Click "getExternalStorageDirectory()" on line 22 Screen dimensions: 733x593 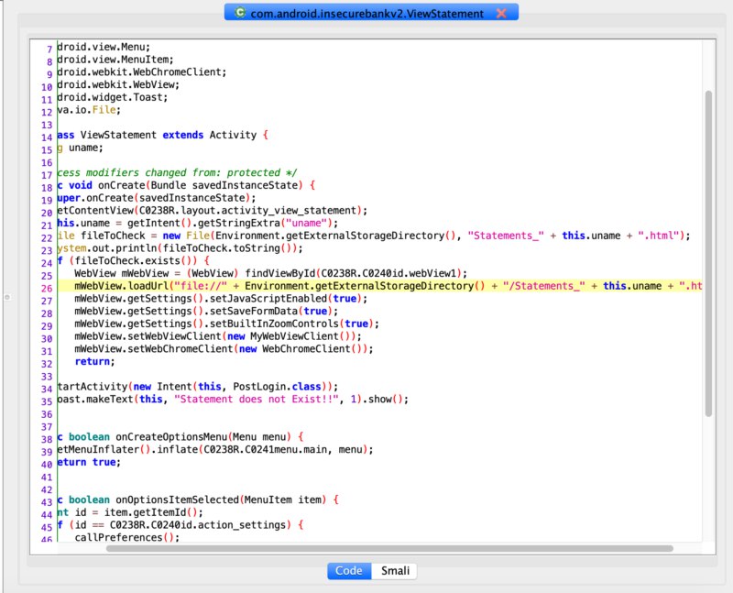pyautogui.click(x=371, y=236)
